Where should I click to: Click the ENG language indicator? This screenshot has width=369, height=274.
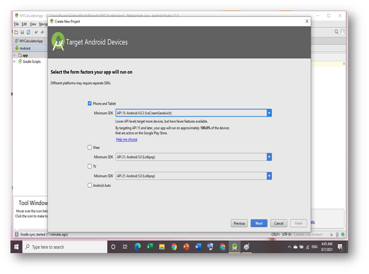click(315, 247)
